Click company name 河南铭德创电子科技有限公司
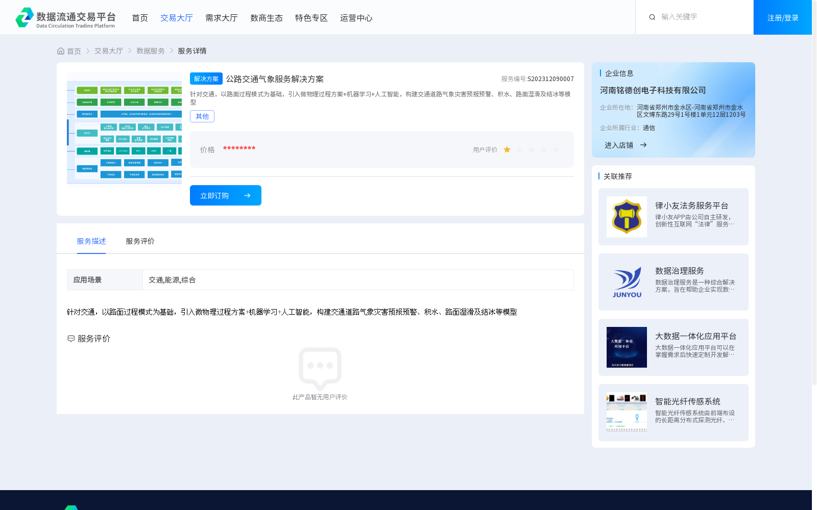 pos(653,90)
